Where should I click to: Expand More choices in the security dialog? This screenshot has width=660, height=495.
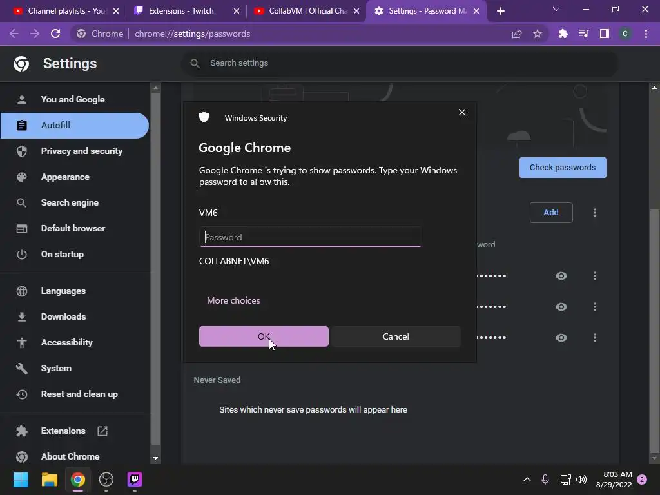(233, 300)
